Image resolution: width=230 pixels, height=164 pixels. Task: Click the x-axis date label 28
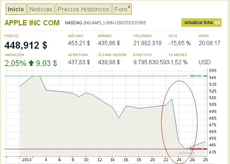206,160
